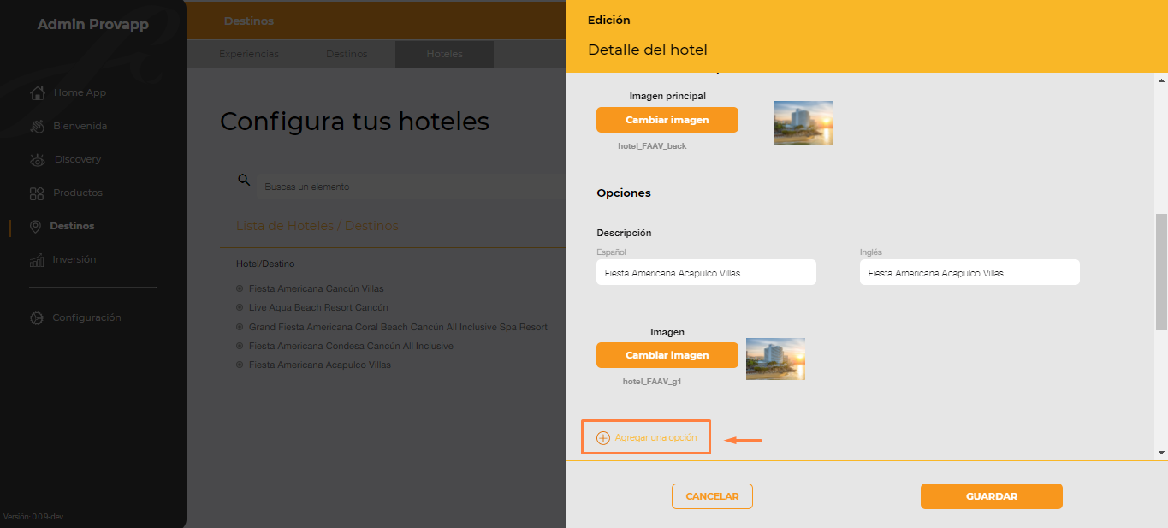Click option image thumbnail above Agregar una opción
The width and height of the screenshot is (1168, 528).
coord(775,359)
